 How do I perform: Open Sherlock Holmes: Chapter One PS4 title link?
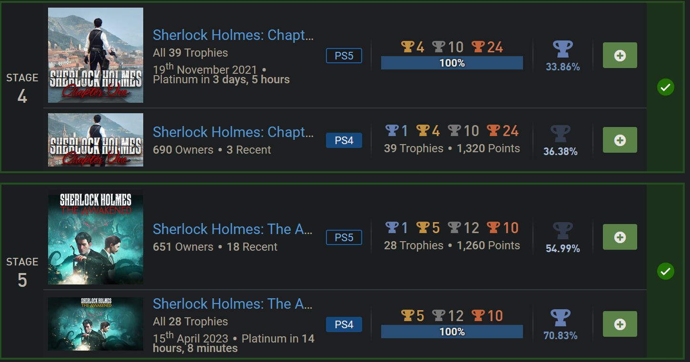click(233, 132)
